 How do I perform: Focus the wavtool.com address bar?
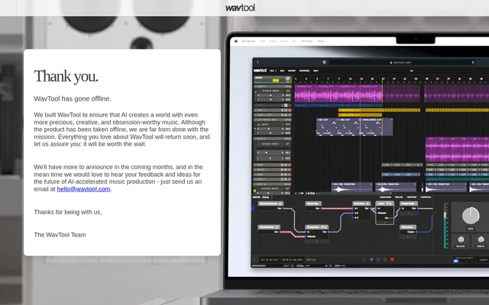point(400,63)
